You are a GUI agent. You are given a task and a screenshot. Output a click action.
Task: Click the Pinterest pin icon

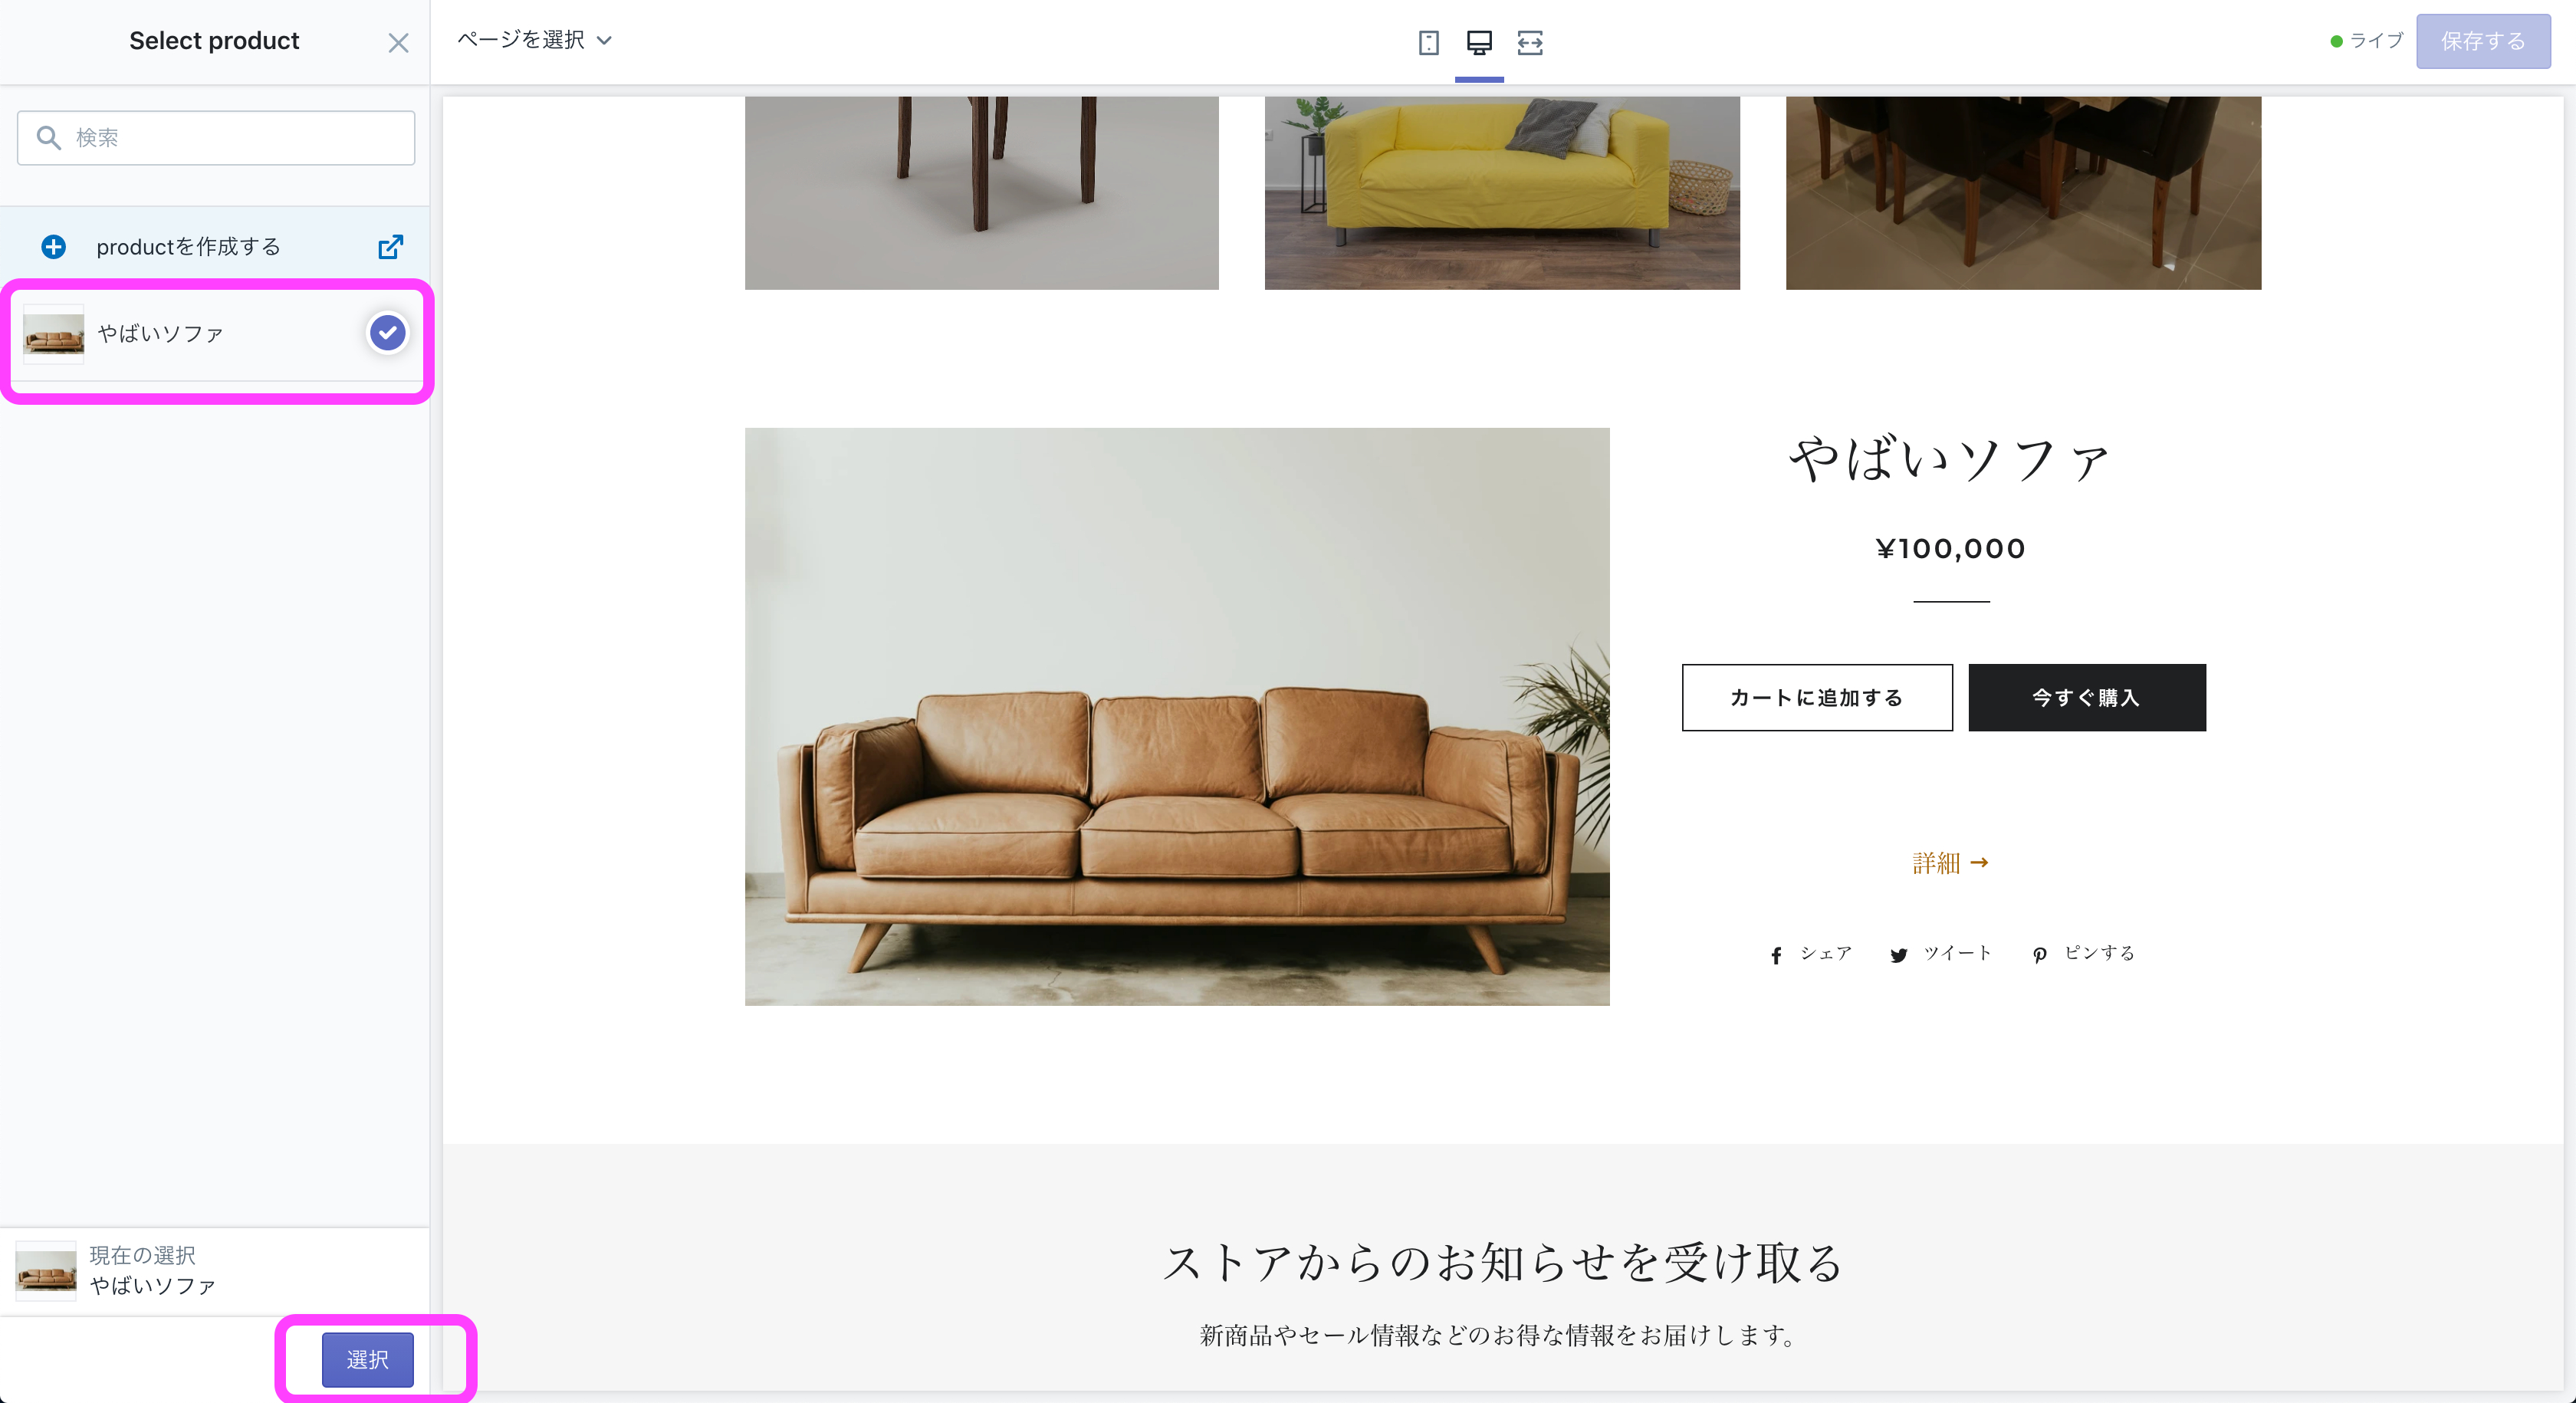(x=2039, y=954)
